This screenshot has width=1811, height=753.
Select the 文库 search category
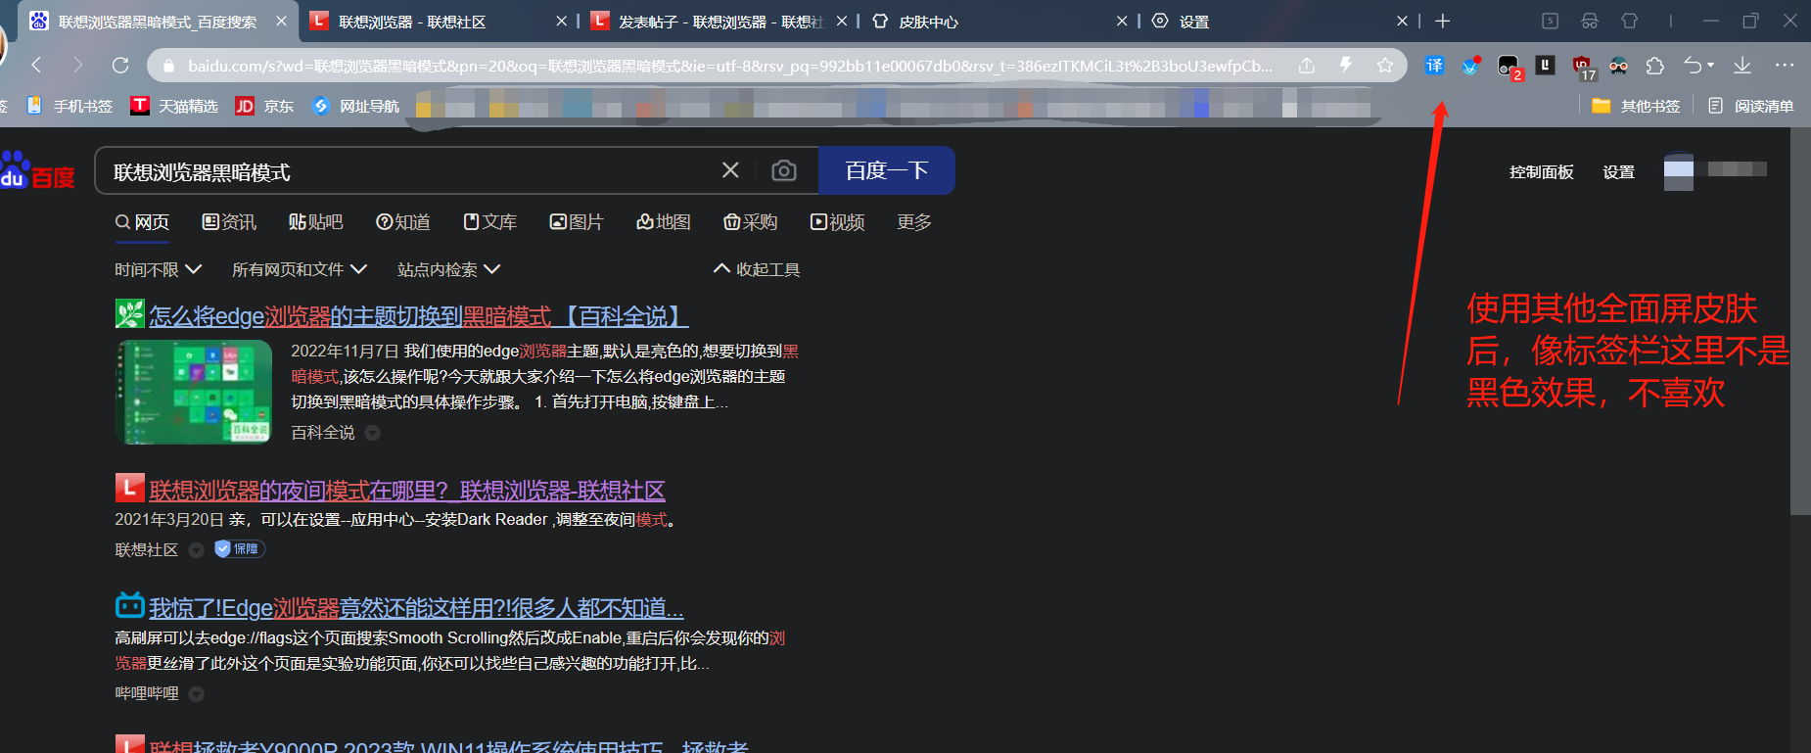pyautogui.click(x=490, y=222)
